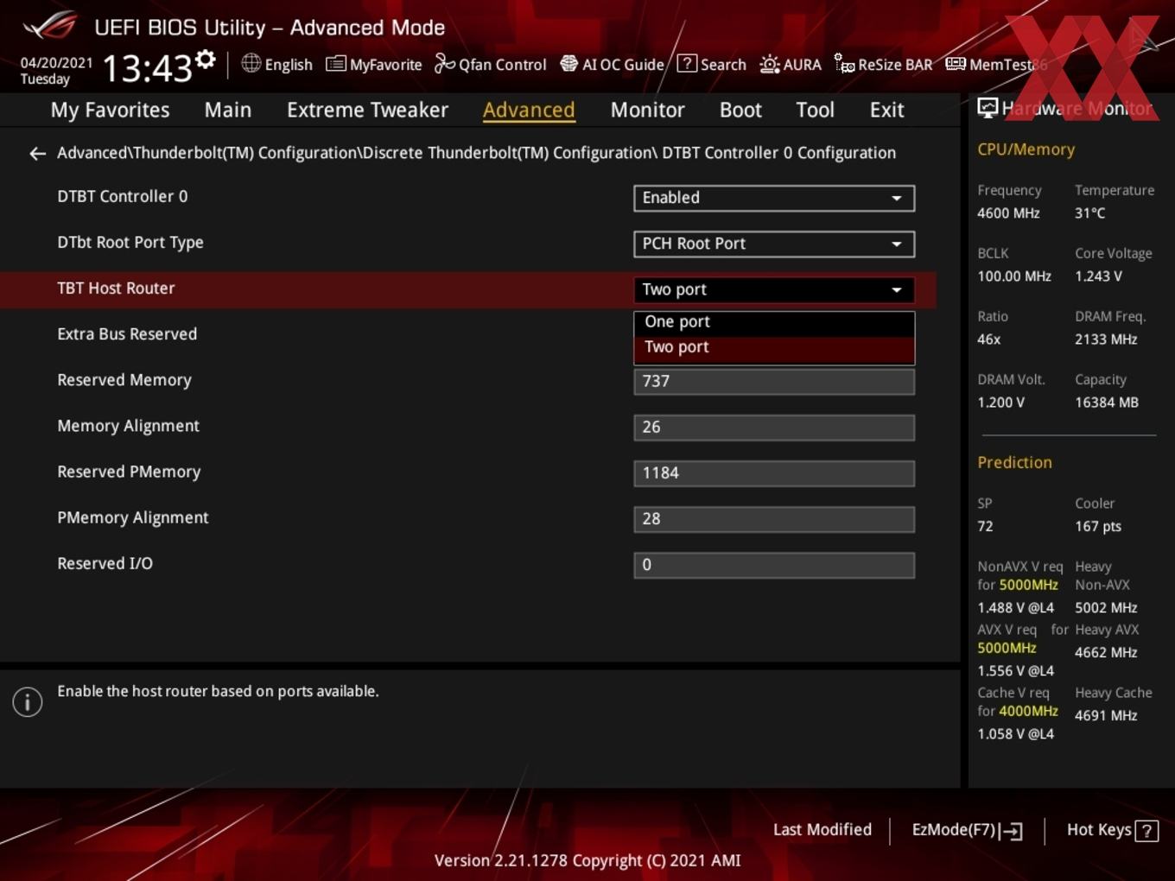Click the Search question-mark icon
Image resolution: width=1175 pixels, height=881 pixels.
click(x=687, y=63)
